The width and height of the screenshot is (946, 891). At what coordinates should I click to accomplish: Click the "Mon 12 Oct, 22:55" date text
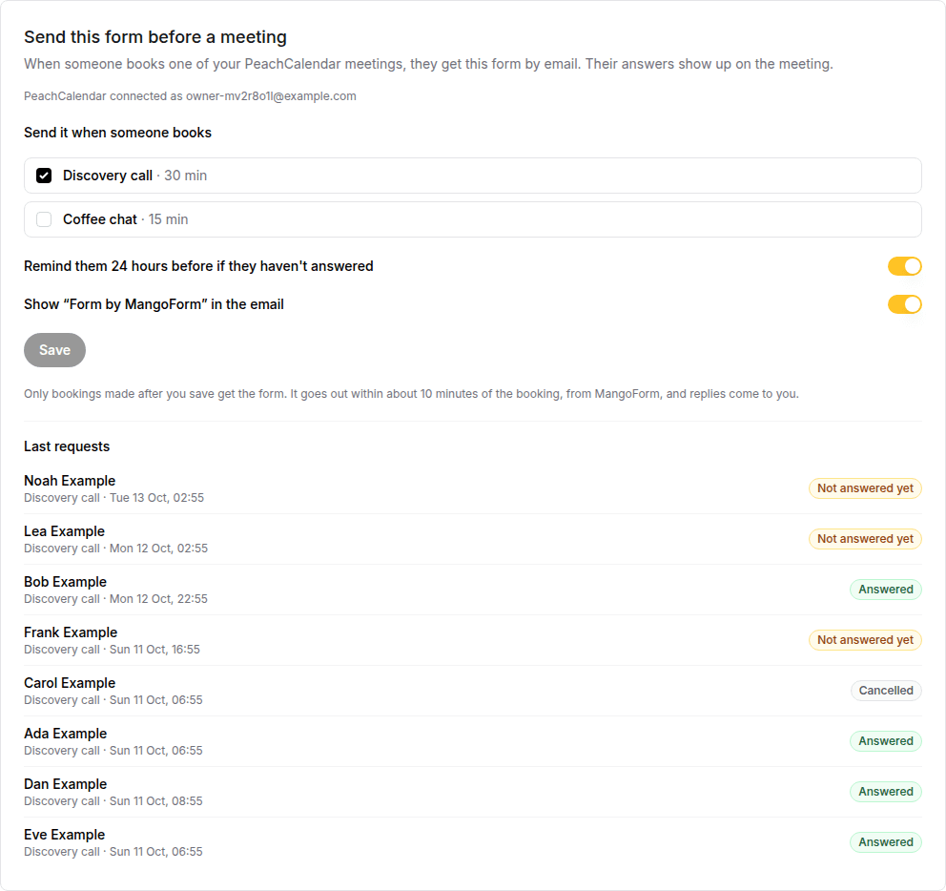[x=158, y=599]
